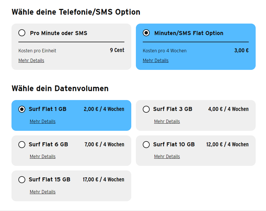Click the 'Minuten/SMS Flat Option' radio button
This screenshot has width=266, height=211.
pos(146,33)
